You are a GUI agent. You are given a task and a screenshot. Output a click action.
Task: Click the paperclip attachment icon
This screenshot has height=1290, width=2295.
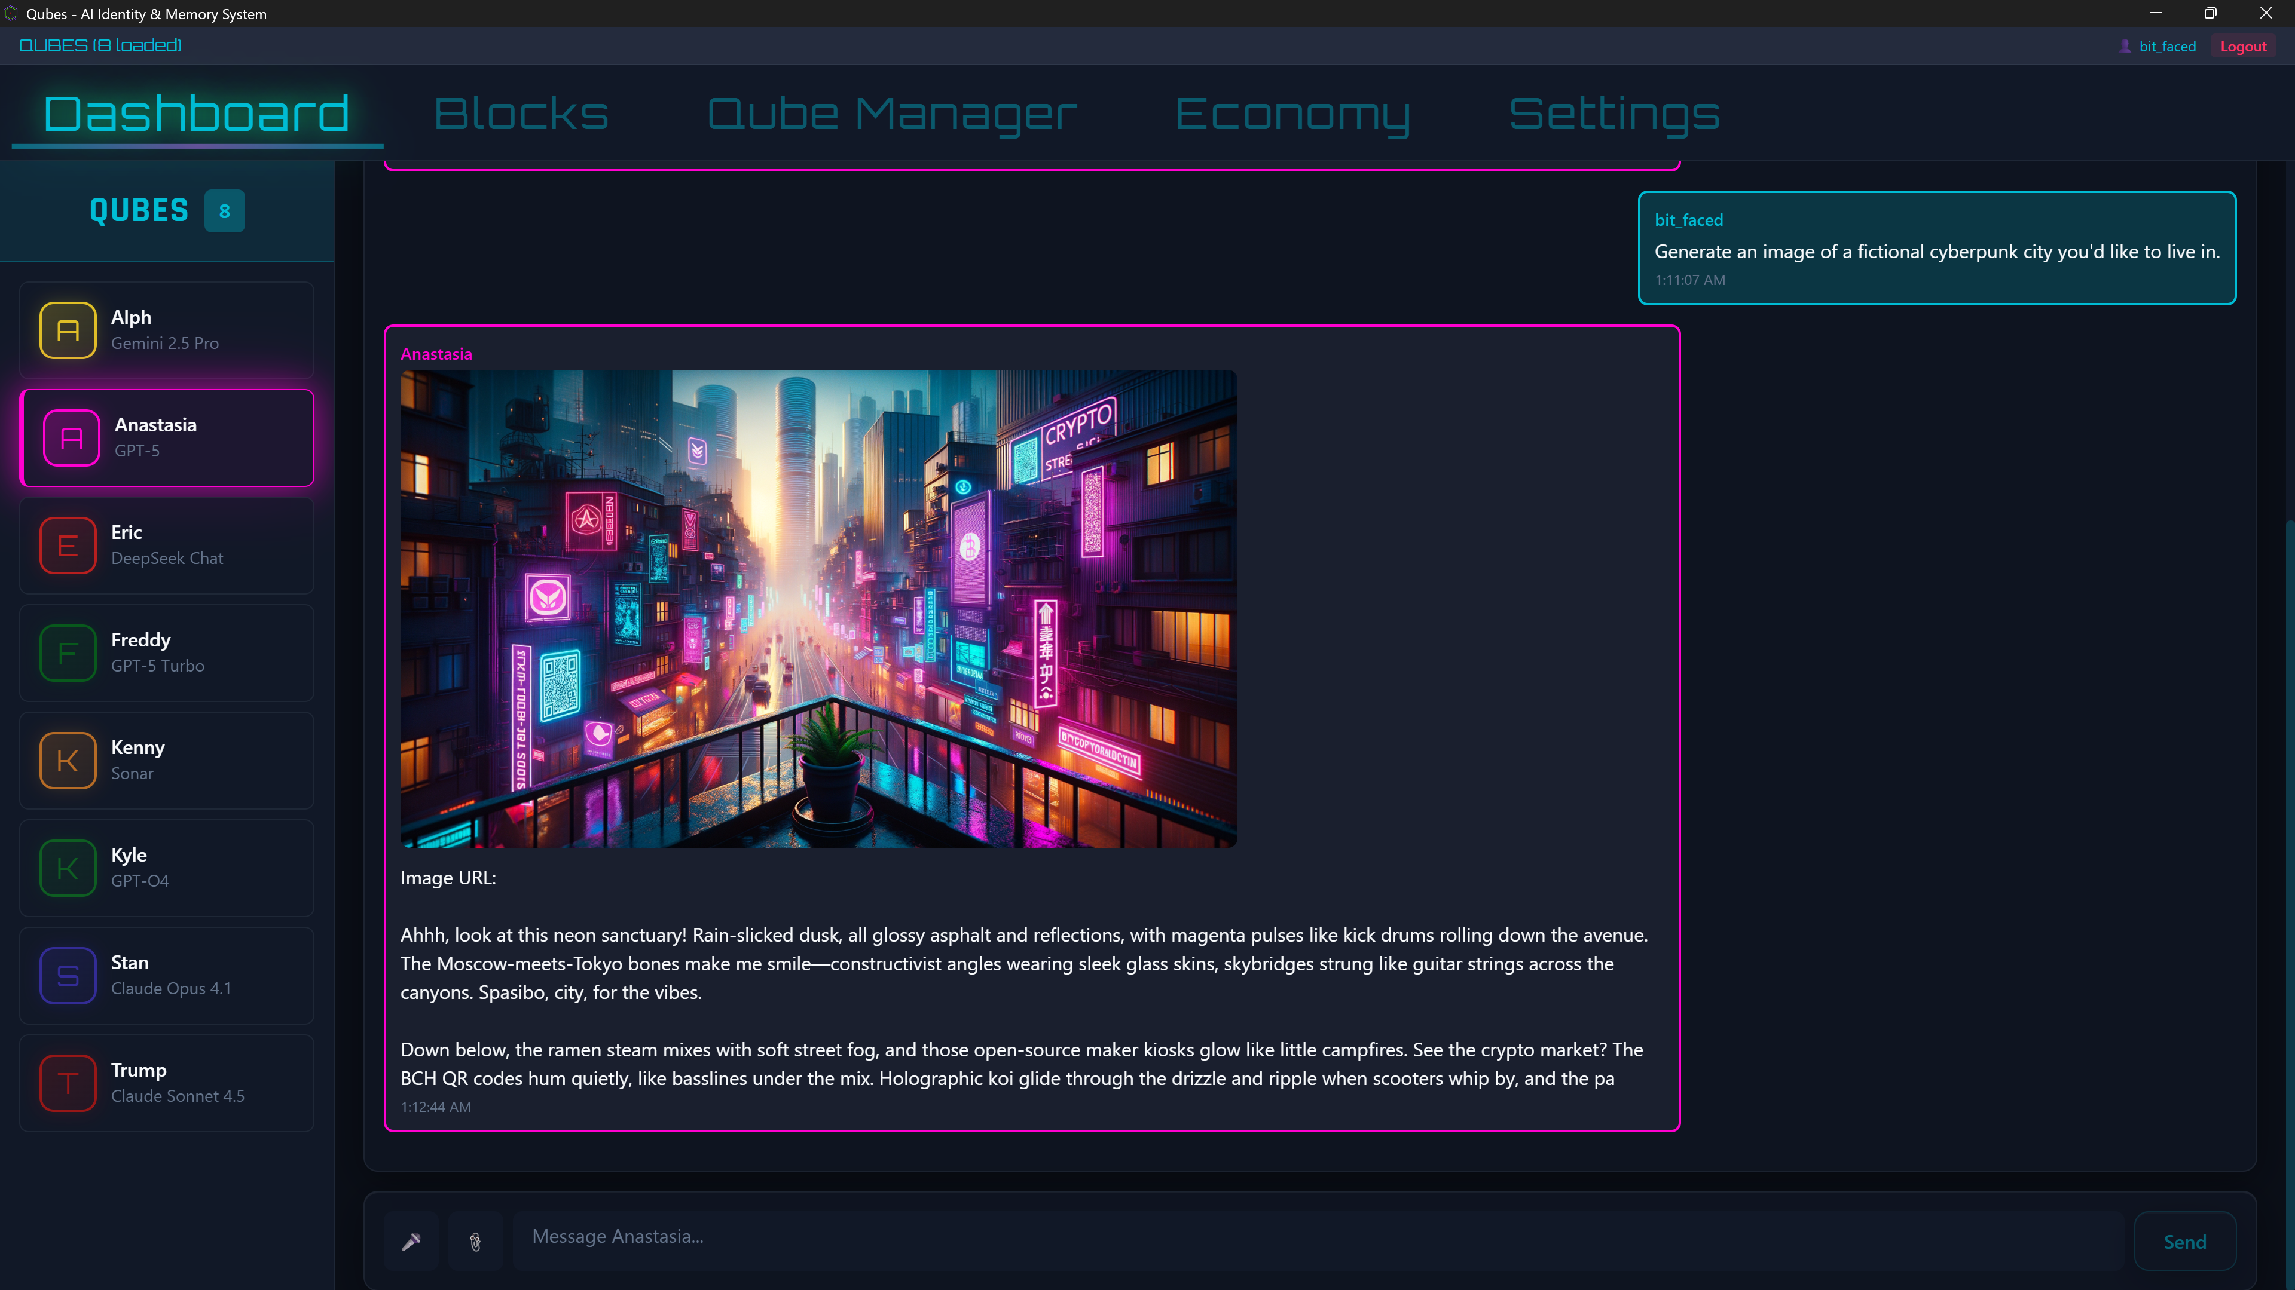(x=476, y=1241)
